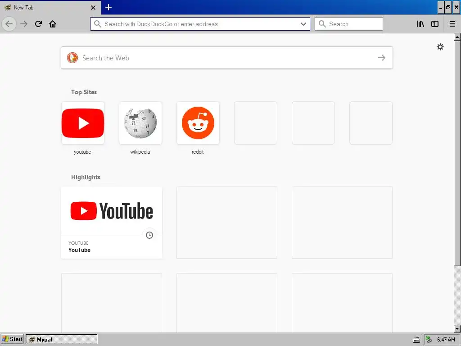Submit web search with arrow button
The width and height of the screenshot is (461, 346).
tap(382, 58)
